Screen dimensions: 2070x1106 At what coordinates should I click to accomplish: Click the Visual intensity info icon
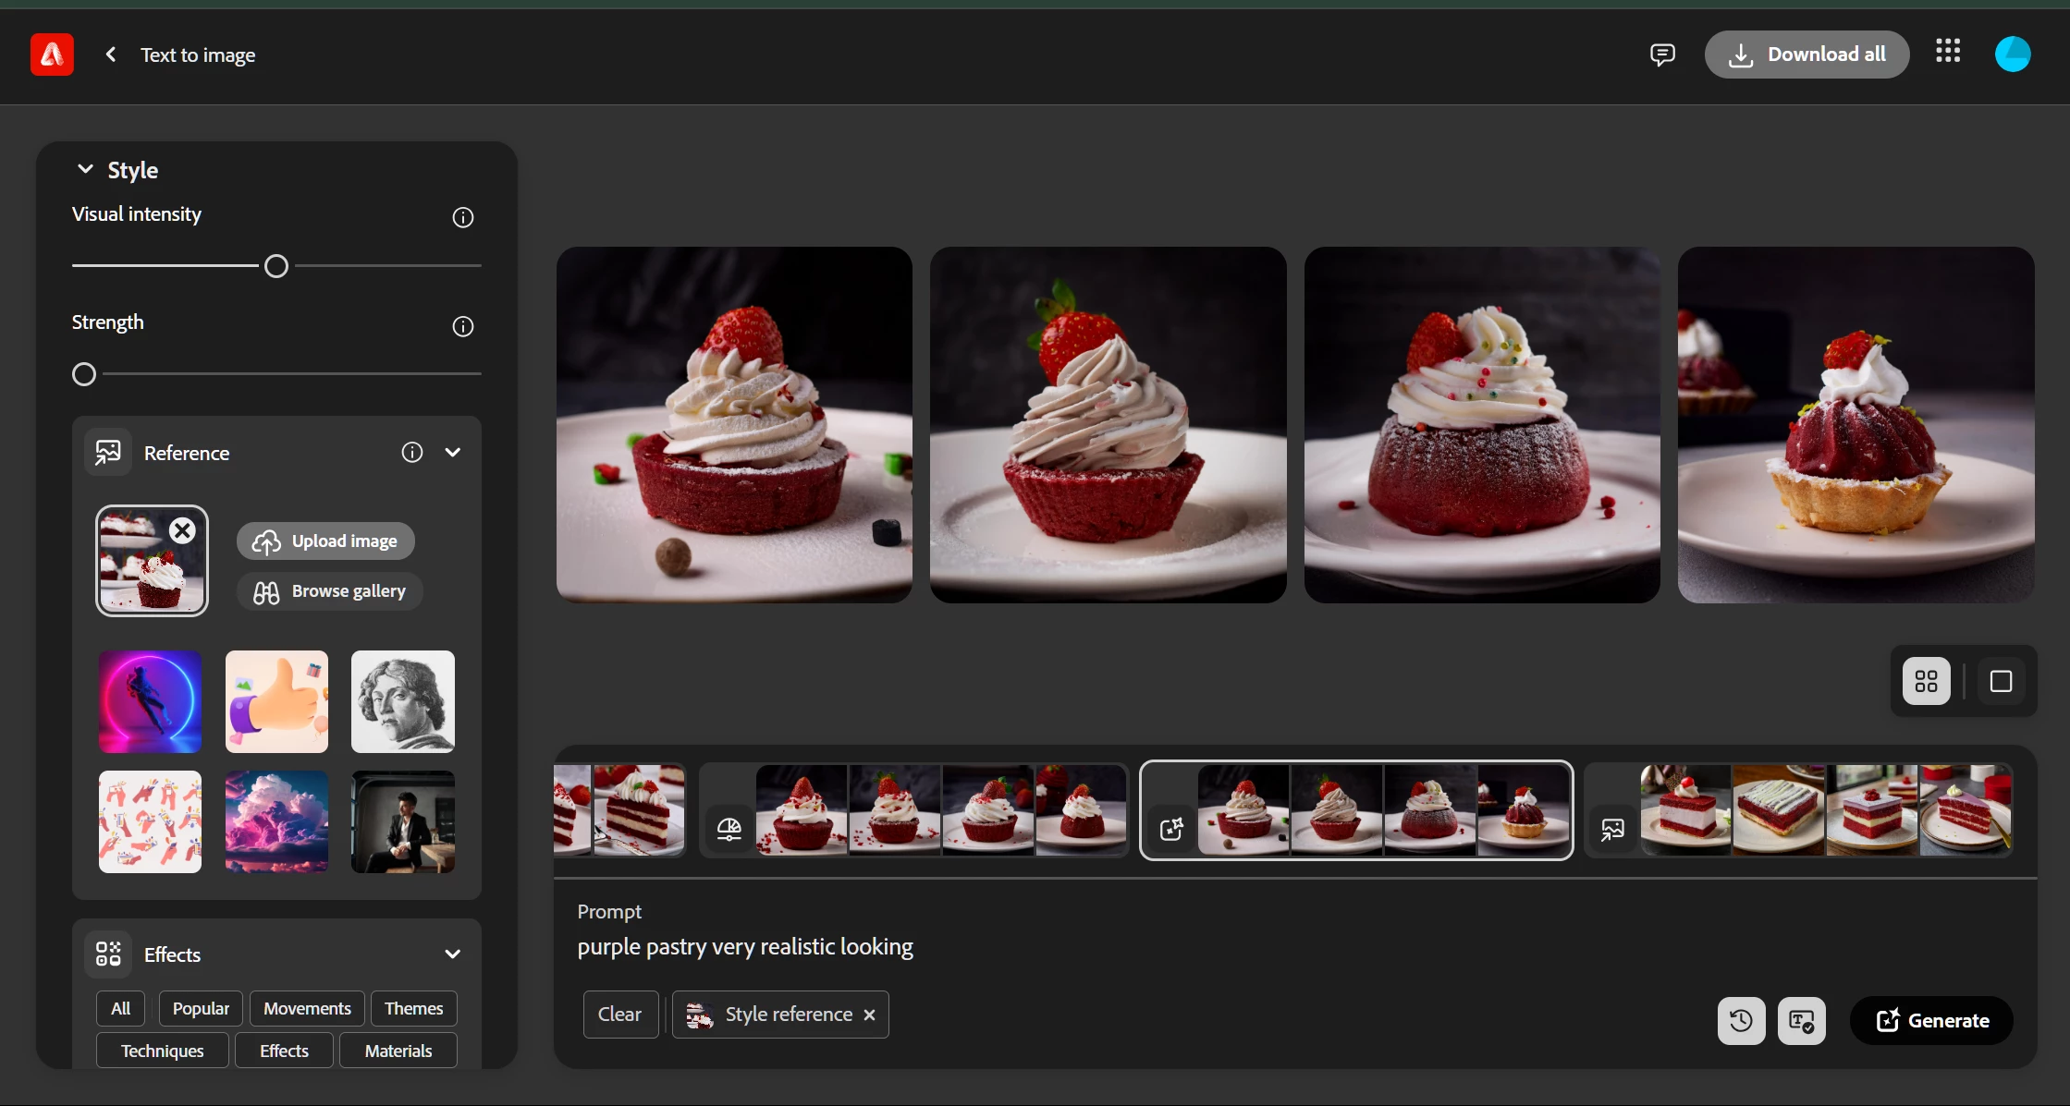(462, 217)
